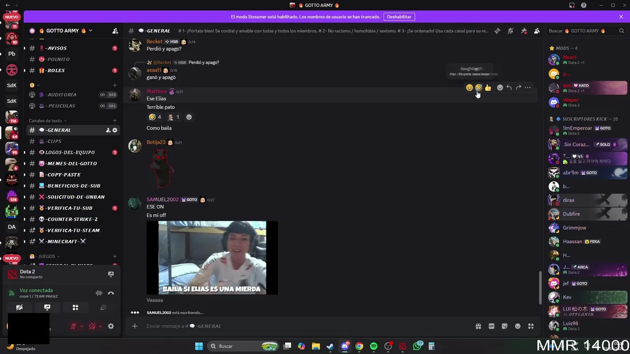This screenshot has width=630, height=354.
Task: Collapse the Canales de texto category
Action: point(48,120)
